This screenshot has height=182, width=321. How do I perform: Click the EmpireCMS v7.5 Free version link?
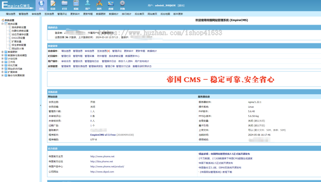click(103, 135)
